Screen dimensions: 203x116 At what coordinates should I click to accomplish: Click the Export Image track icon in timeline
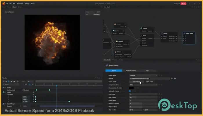[x=3, y=104]
